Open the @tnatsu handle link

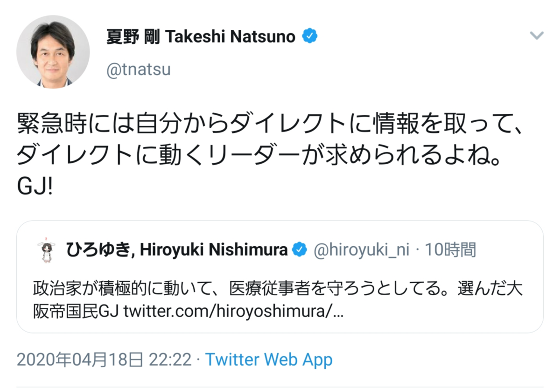pos(139,69)
